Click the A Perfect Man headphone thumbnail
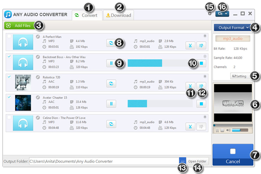 (x=23, y=42)
